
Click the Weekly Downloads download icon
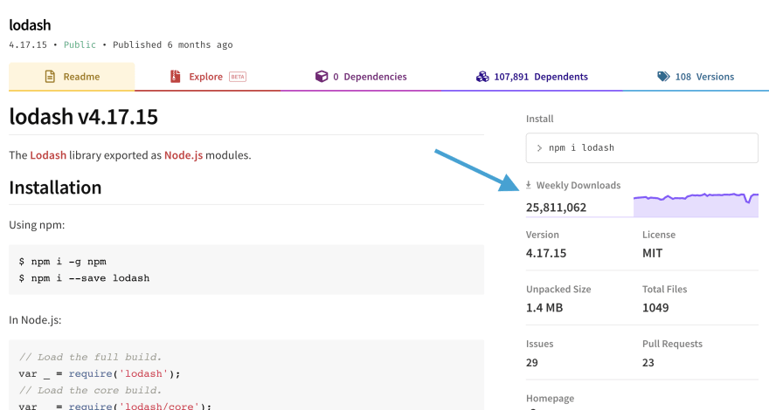click(528, 185)
